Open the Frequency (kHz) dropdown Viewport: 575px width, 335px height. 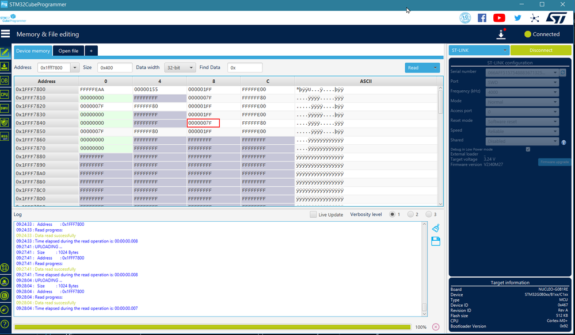(x=522, y=93)
